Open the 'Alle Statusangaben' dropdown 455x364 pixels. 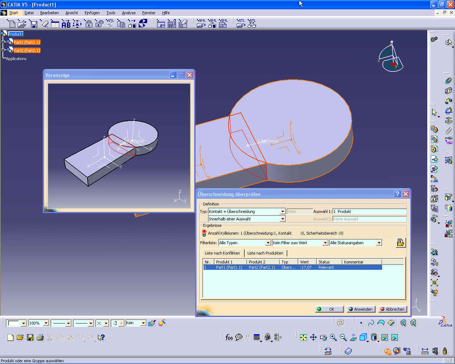[379, 243]
